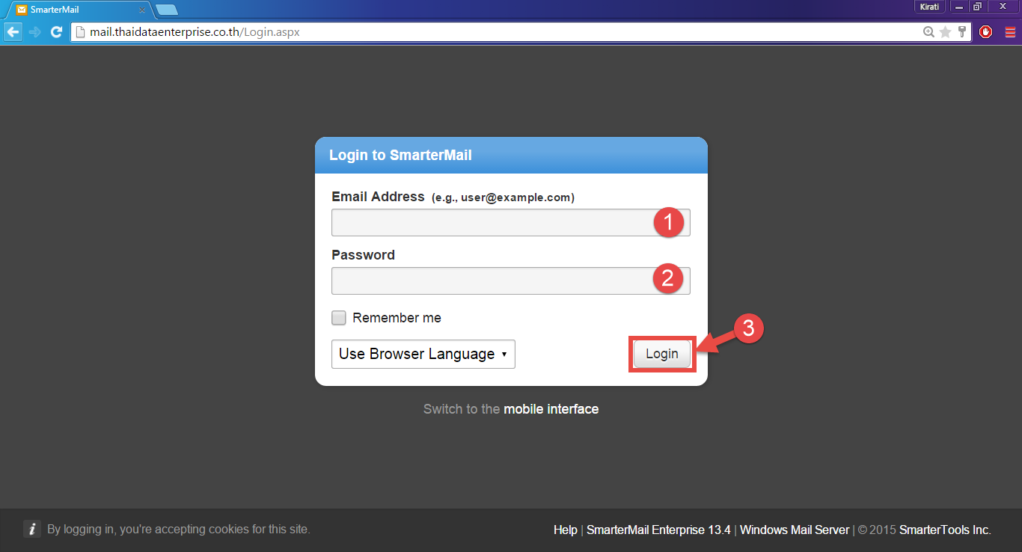Viewport: 1022px width, 552px height.
Task: Click the page icon left of the URL
Action: 81,32
